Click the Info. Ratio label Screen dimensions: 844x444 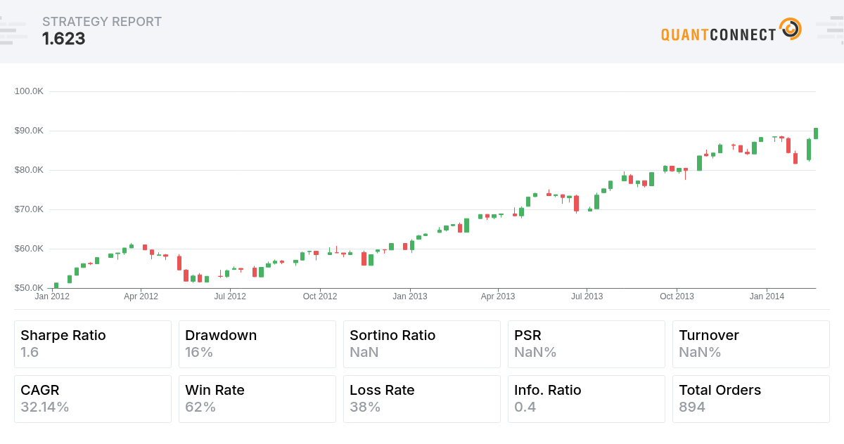tap(548, 390)
